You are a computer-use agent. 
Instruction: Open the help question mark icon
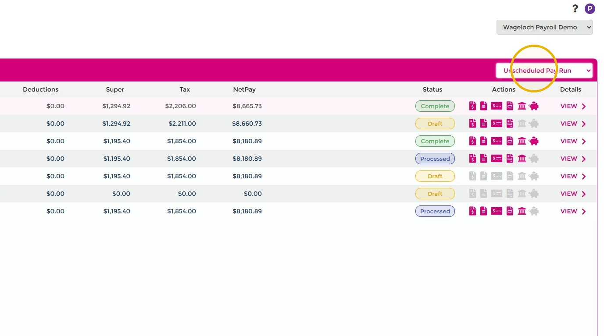pyautogui.click(x=575, y=8)
